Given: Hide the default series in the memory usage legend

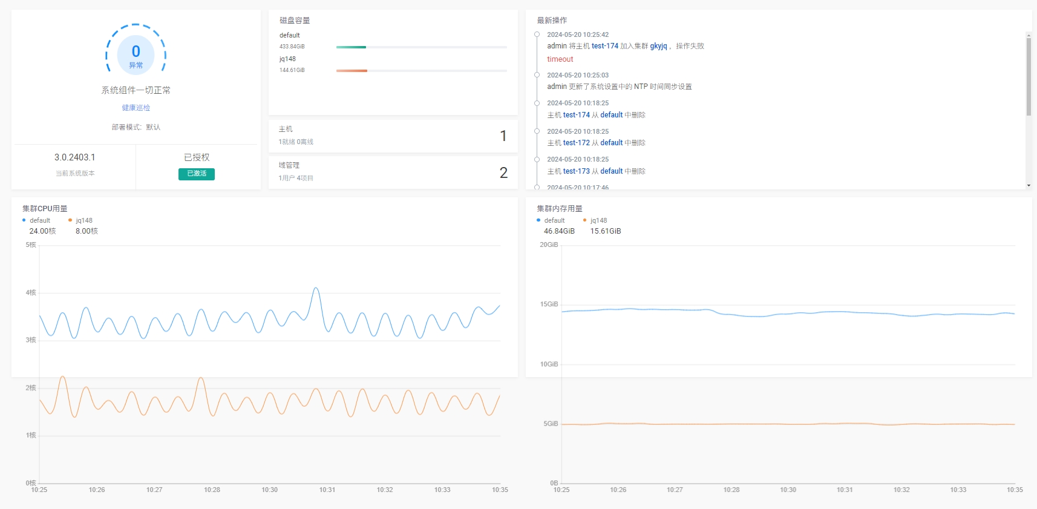Looking at the screenshot, I should pyautogui.click(x=551, y=220).
